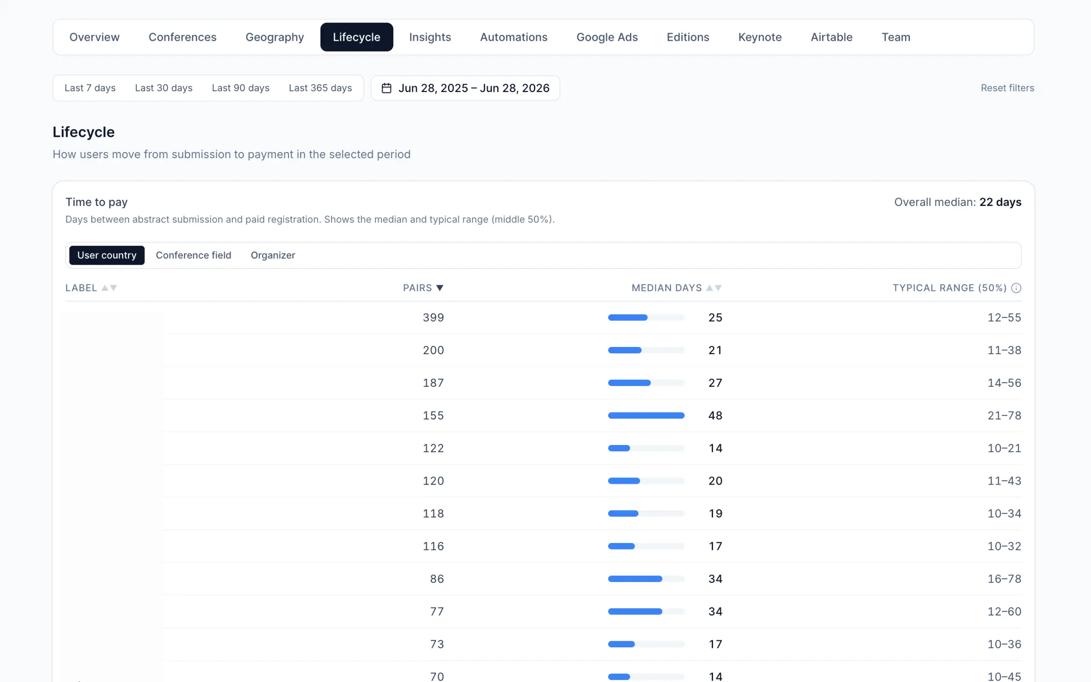Click the typical range 10–32
The image size is (1091, 682).
[x=1004, y=546]
